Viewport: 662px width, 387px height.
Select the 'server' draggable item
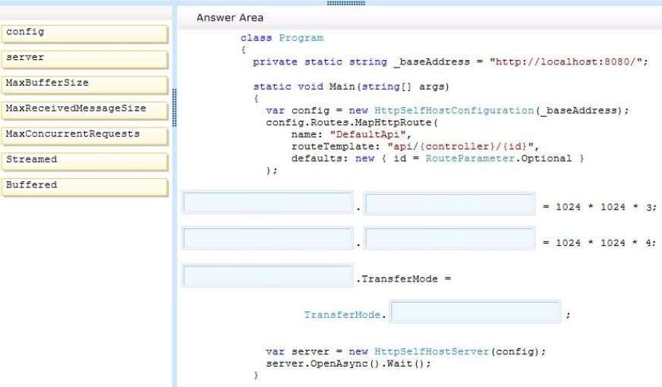(x=84, y=59)
